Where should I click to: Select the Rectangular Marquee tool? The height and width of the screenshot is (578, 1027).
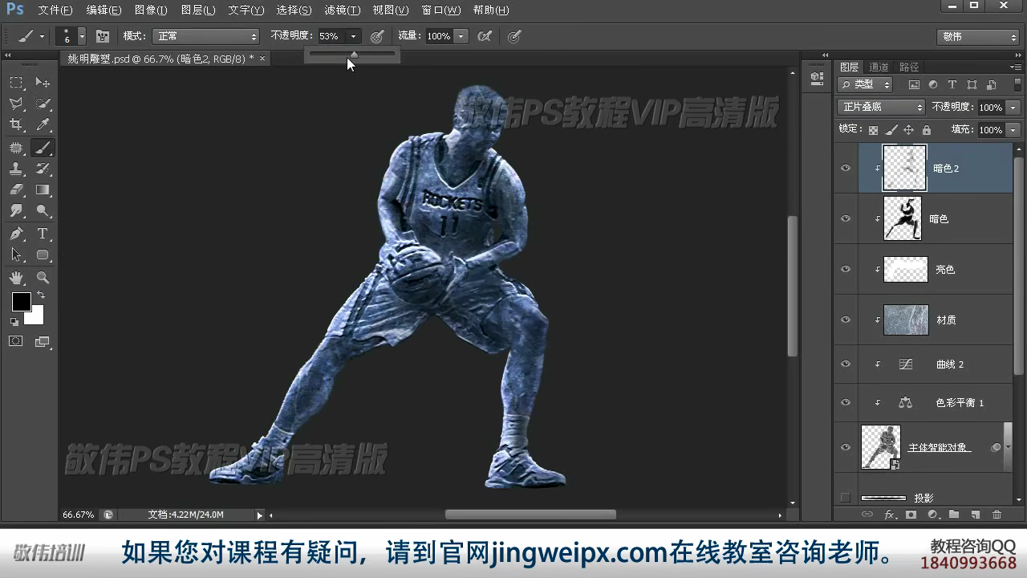click(x=16, y=82)
